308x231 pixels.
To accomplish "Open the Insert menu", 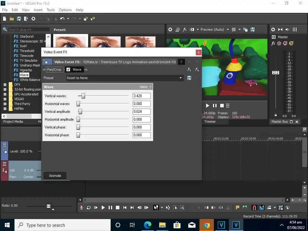I will 38,10.
